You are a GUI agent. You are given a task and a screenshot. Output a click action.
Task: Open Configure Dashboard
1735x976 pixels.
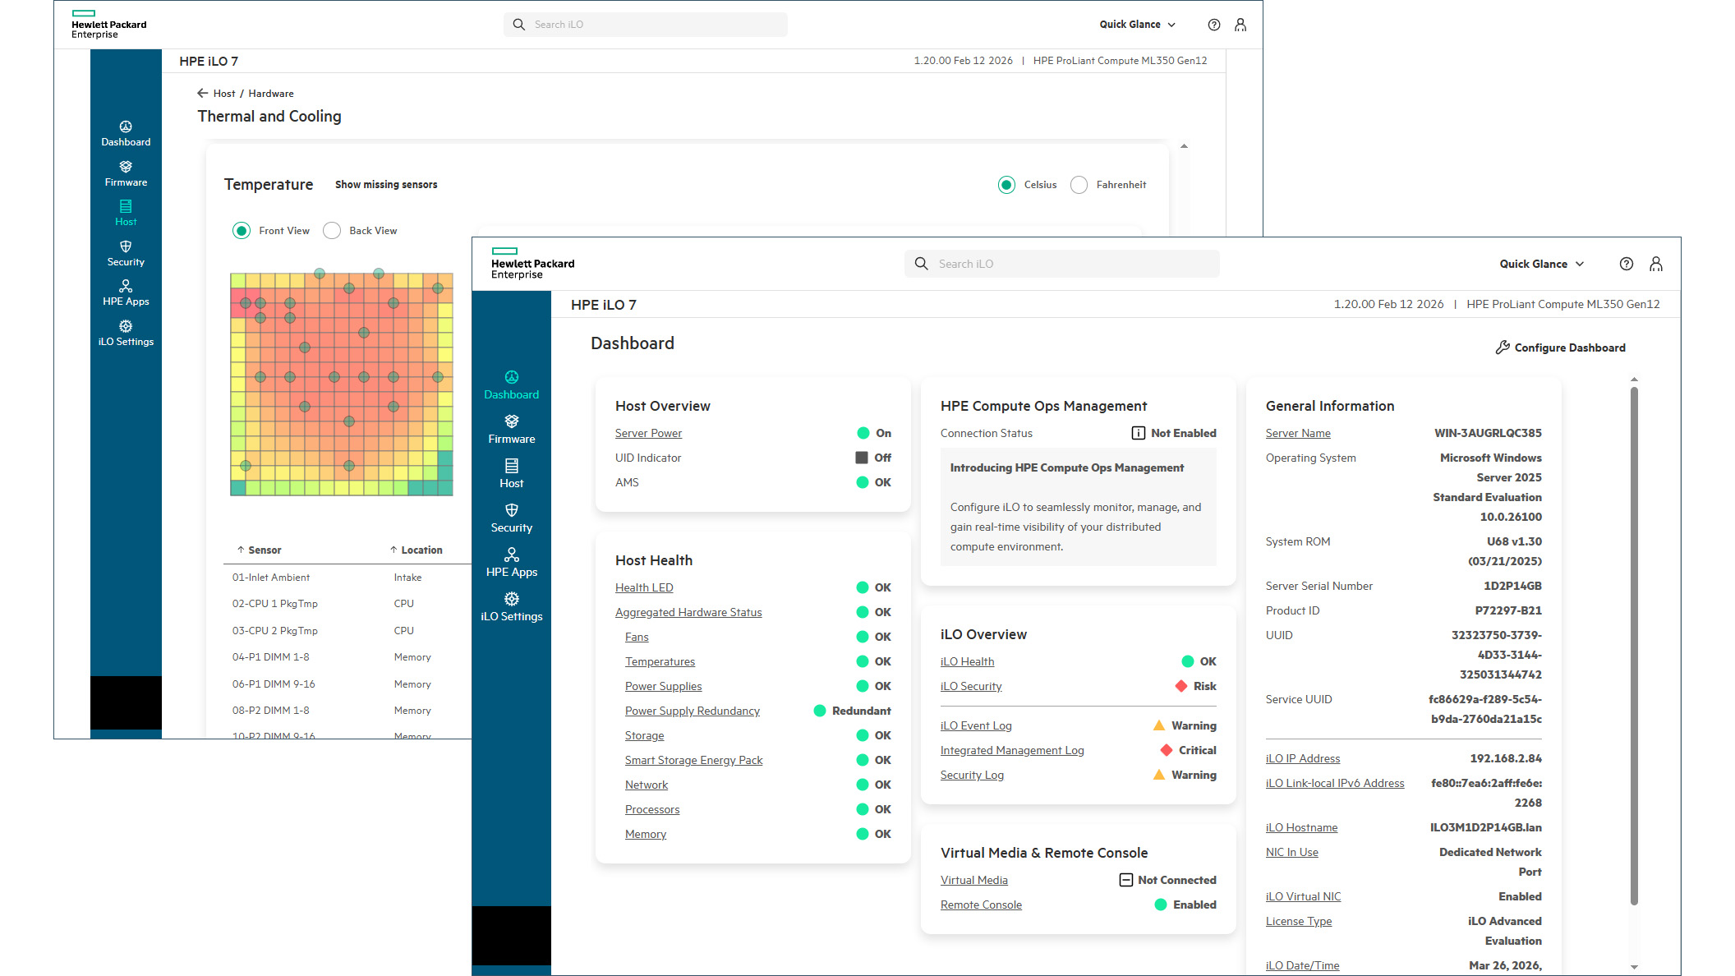[1561, 347]
